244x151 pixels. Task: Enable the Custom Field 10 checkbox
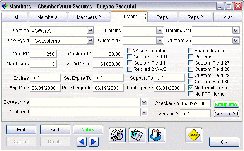130,57
